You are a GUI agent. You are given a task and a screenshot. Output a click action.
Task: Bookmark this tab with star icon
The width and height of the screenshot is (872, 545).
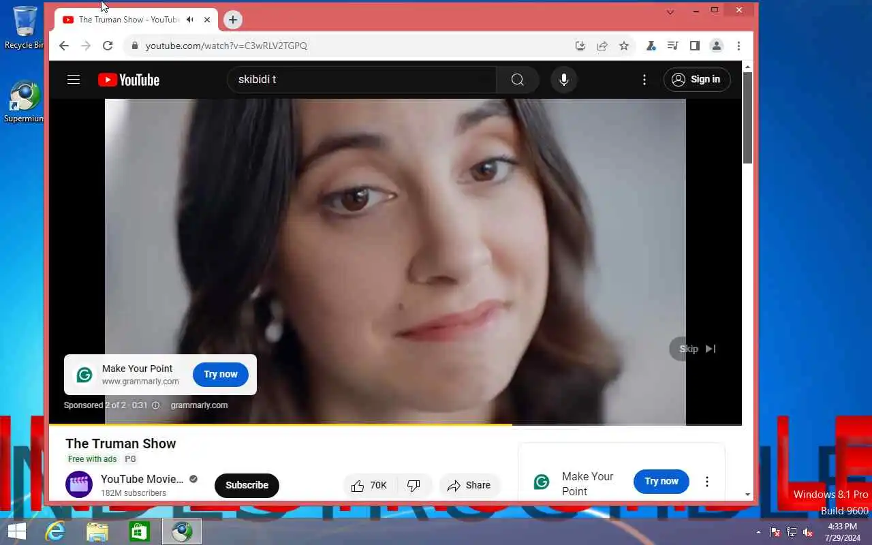tap(624, 46)
